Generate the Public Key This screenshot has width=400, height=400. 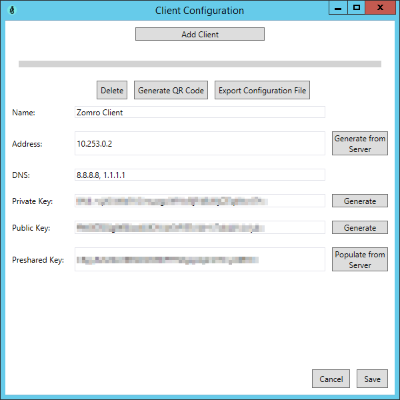click(360, 227)
